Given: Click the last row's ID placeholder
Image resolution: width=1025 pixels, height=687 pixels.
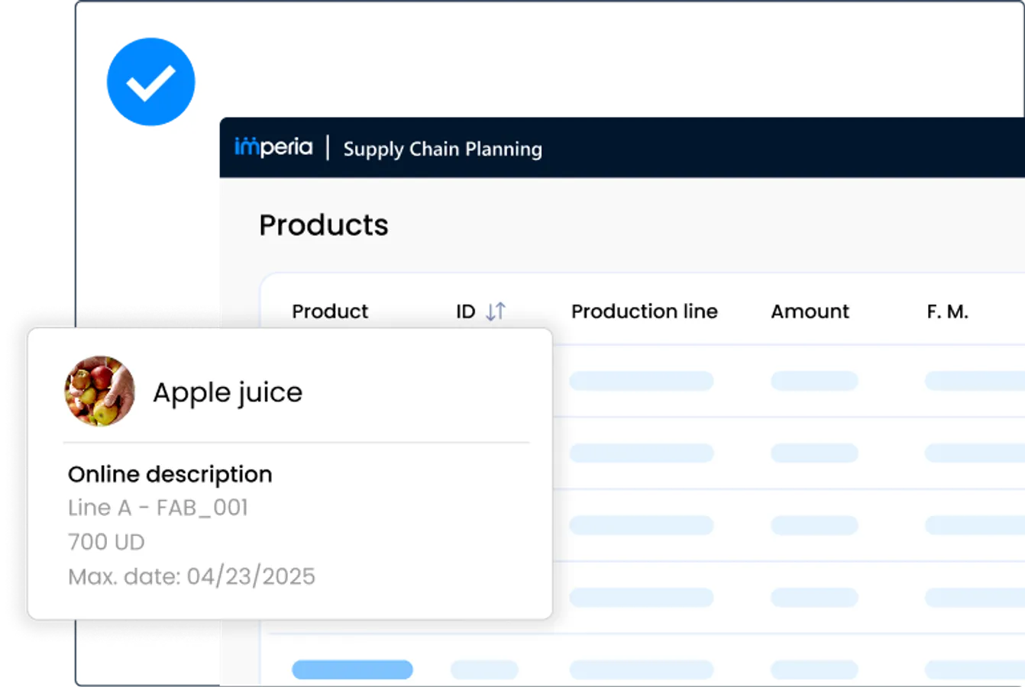Looking at the screenshot, I should coord(484,670).
